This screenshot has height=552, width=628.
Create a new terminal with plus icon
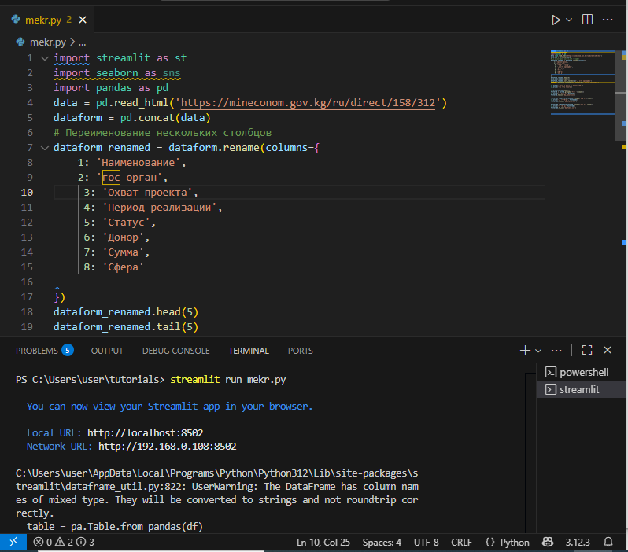(525, 350)
